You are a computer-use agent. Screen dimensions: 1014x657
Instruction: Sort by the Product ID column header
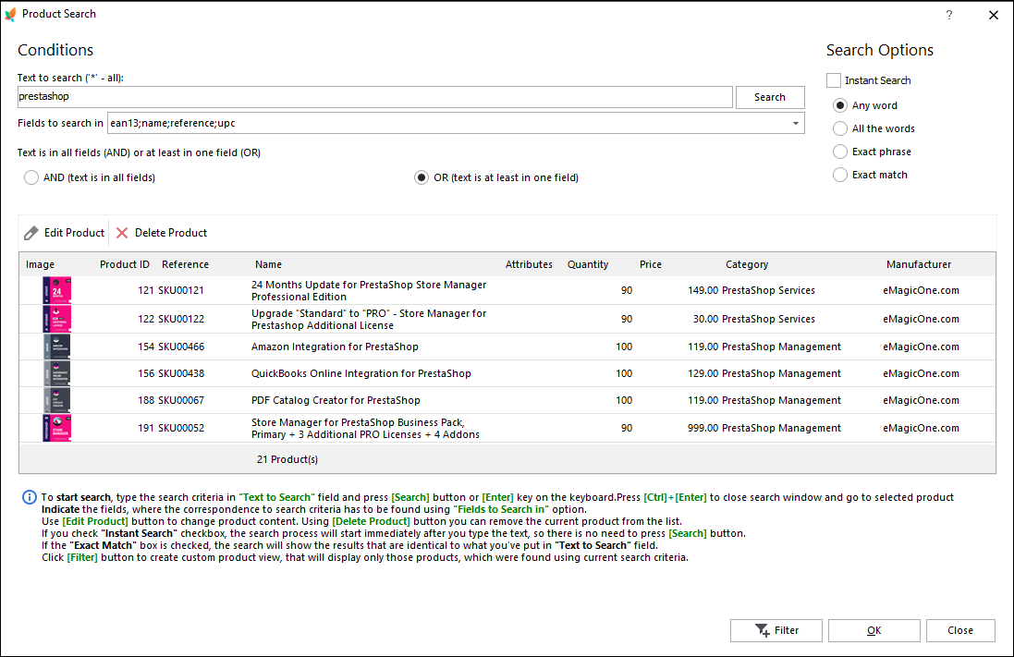click(x=125, y=264)
